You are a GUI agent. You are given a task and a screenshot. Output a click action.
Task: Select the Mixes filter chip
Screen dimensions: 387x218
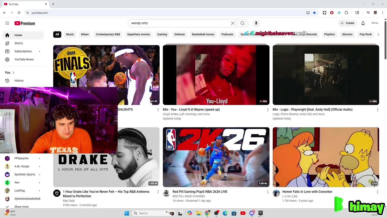[x=85, y=34]
